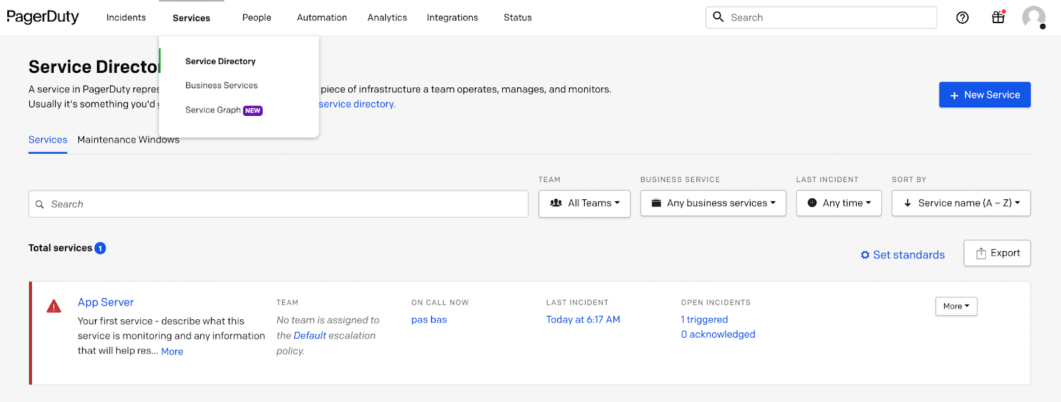Select Service Graph in the dropdown menu
Screen dimensions: 1061x402
tap(213, 110)
